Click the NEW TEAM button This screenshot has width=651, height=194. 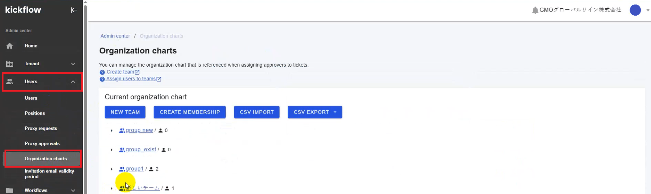pyautogui.click(x=125, y=112)
